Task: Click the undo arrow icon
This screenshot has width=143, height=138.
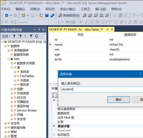Action: pyautogui.click(x=134, y=15)
